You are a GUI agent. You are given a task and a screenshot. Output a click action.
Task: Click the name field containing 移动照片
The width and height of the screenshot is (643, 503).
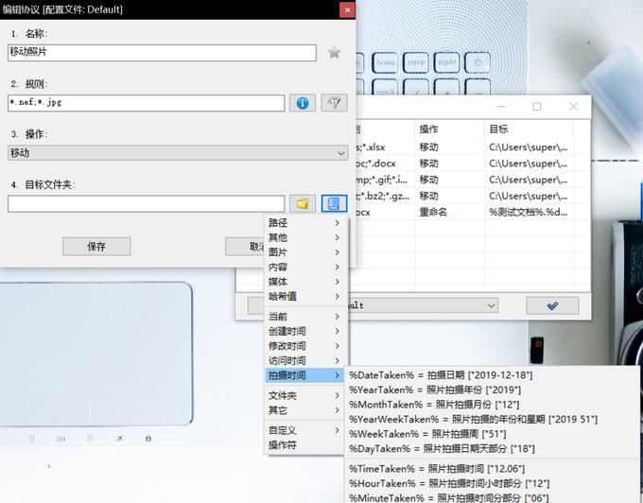point(162,53)
